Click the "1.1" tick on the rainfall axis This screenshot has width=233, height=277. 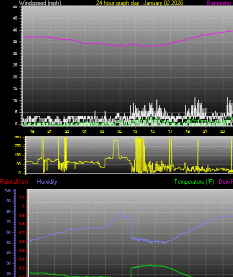point(22,198)
